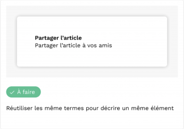Click the bold Partager l'article heading
This screenshot has width=184, height=129.
[x=58, y=38]
